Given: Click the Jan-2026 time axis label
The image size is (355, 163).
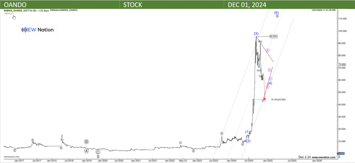Looking at the screenshot, I should [x=317, y=161].
